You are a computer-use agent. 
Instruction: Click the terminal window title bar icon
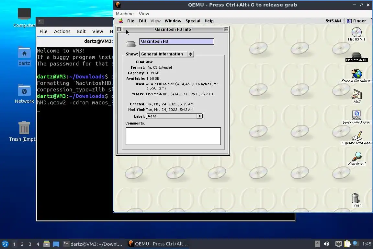[x=40, y=21]
